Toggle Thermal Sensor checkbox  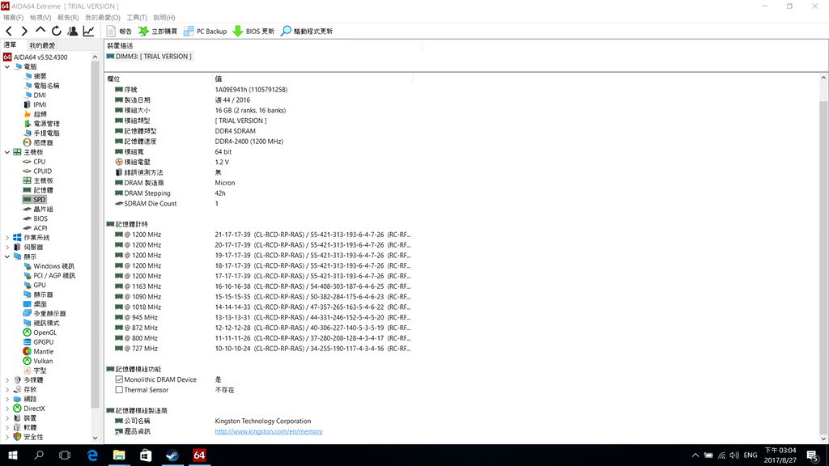[119, 390]
